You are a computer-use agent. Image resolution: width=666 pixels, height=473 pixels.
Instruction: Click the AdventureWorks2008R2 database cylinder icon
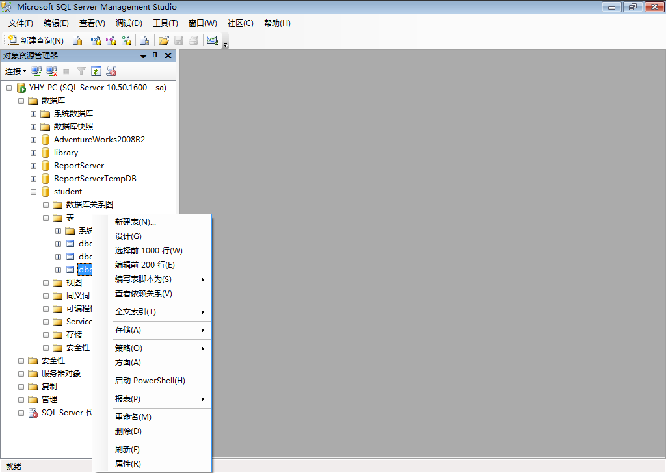tap(46, 140)
